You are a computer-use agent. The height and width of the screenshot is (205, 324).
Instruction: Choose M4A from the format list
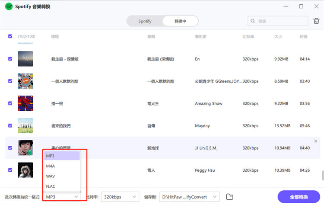click(x=62, y=166)
